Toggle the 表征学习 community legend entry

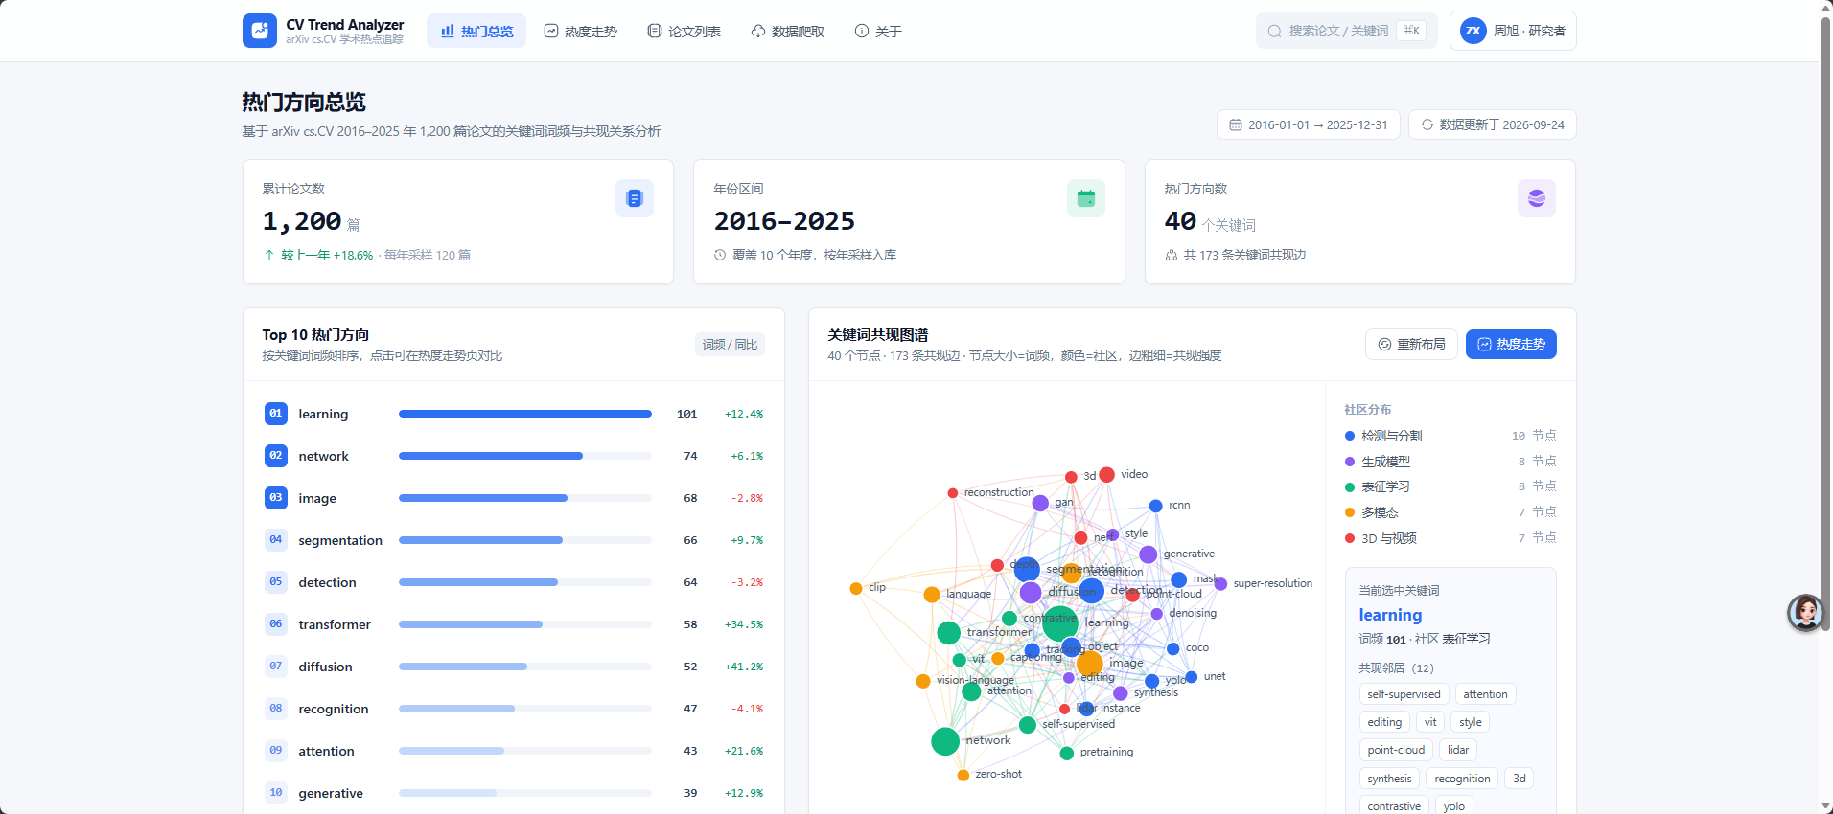click(1450, 486)
